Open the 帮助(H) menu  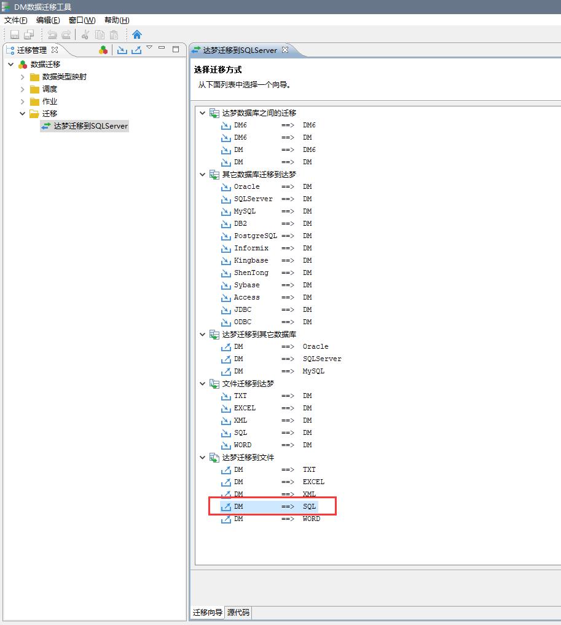tap(117, 20)
